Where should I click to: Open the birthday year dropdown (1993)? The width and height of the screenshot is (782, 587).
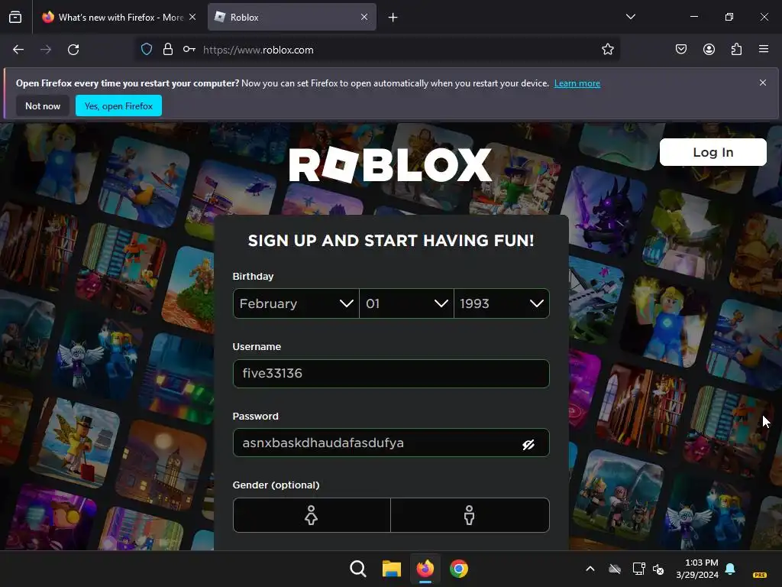(x=502, y=303)
